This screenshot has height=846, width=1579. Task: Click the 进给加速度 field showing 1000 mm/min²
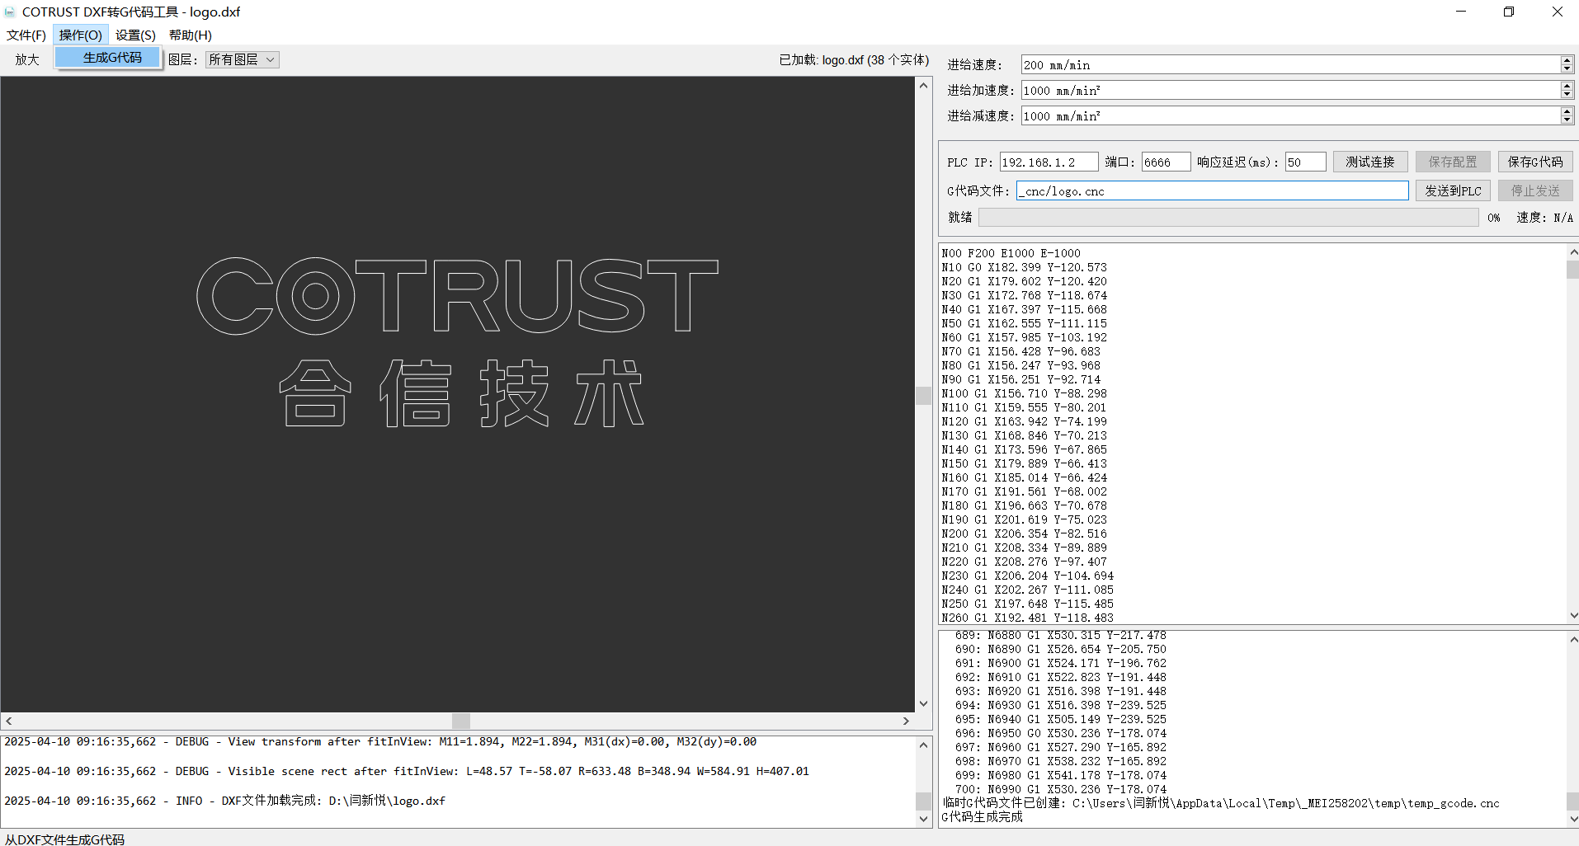click(x=1290, y=90)
